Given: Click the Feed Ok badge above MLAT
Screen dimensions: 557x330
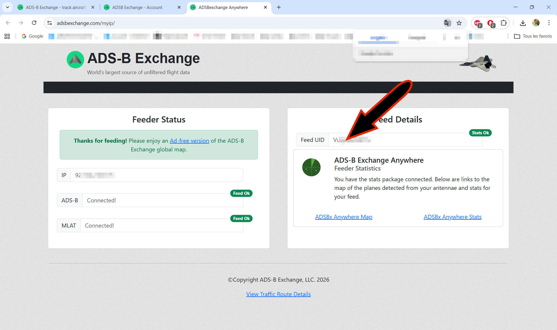Looking at the screenshot, I should click(241, 219).
